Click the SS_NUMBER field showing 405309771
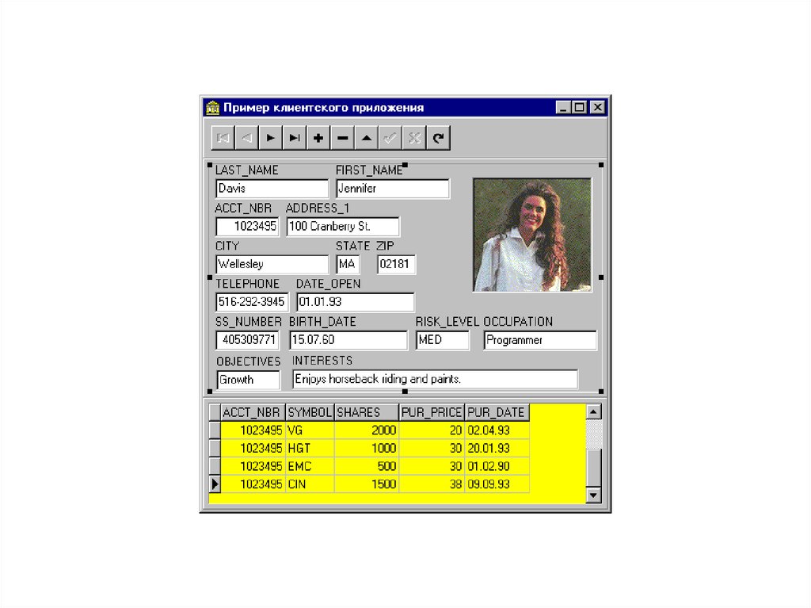The image size is (811, 608). click(x=247, y=340)
